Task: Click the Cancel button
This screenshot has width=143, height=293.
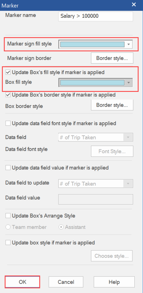Action: [66, 282]
